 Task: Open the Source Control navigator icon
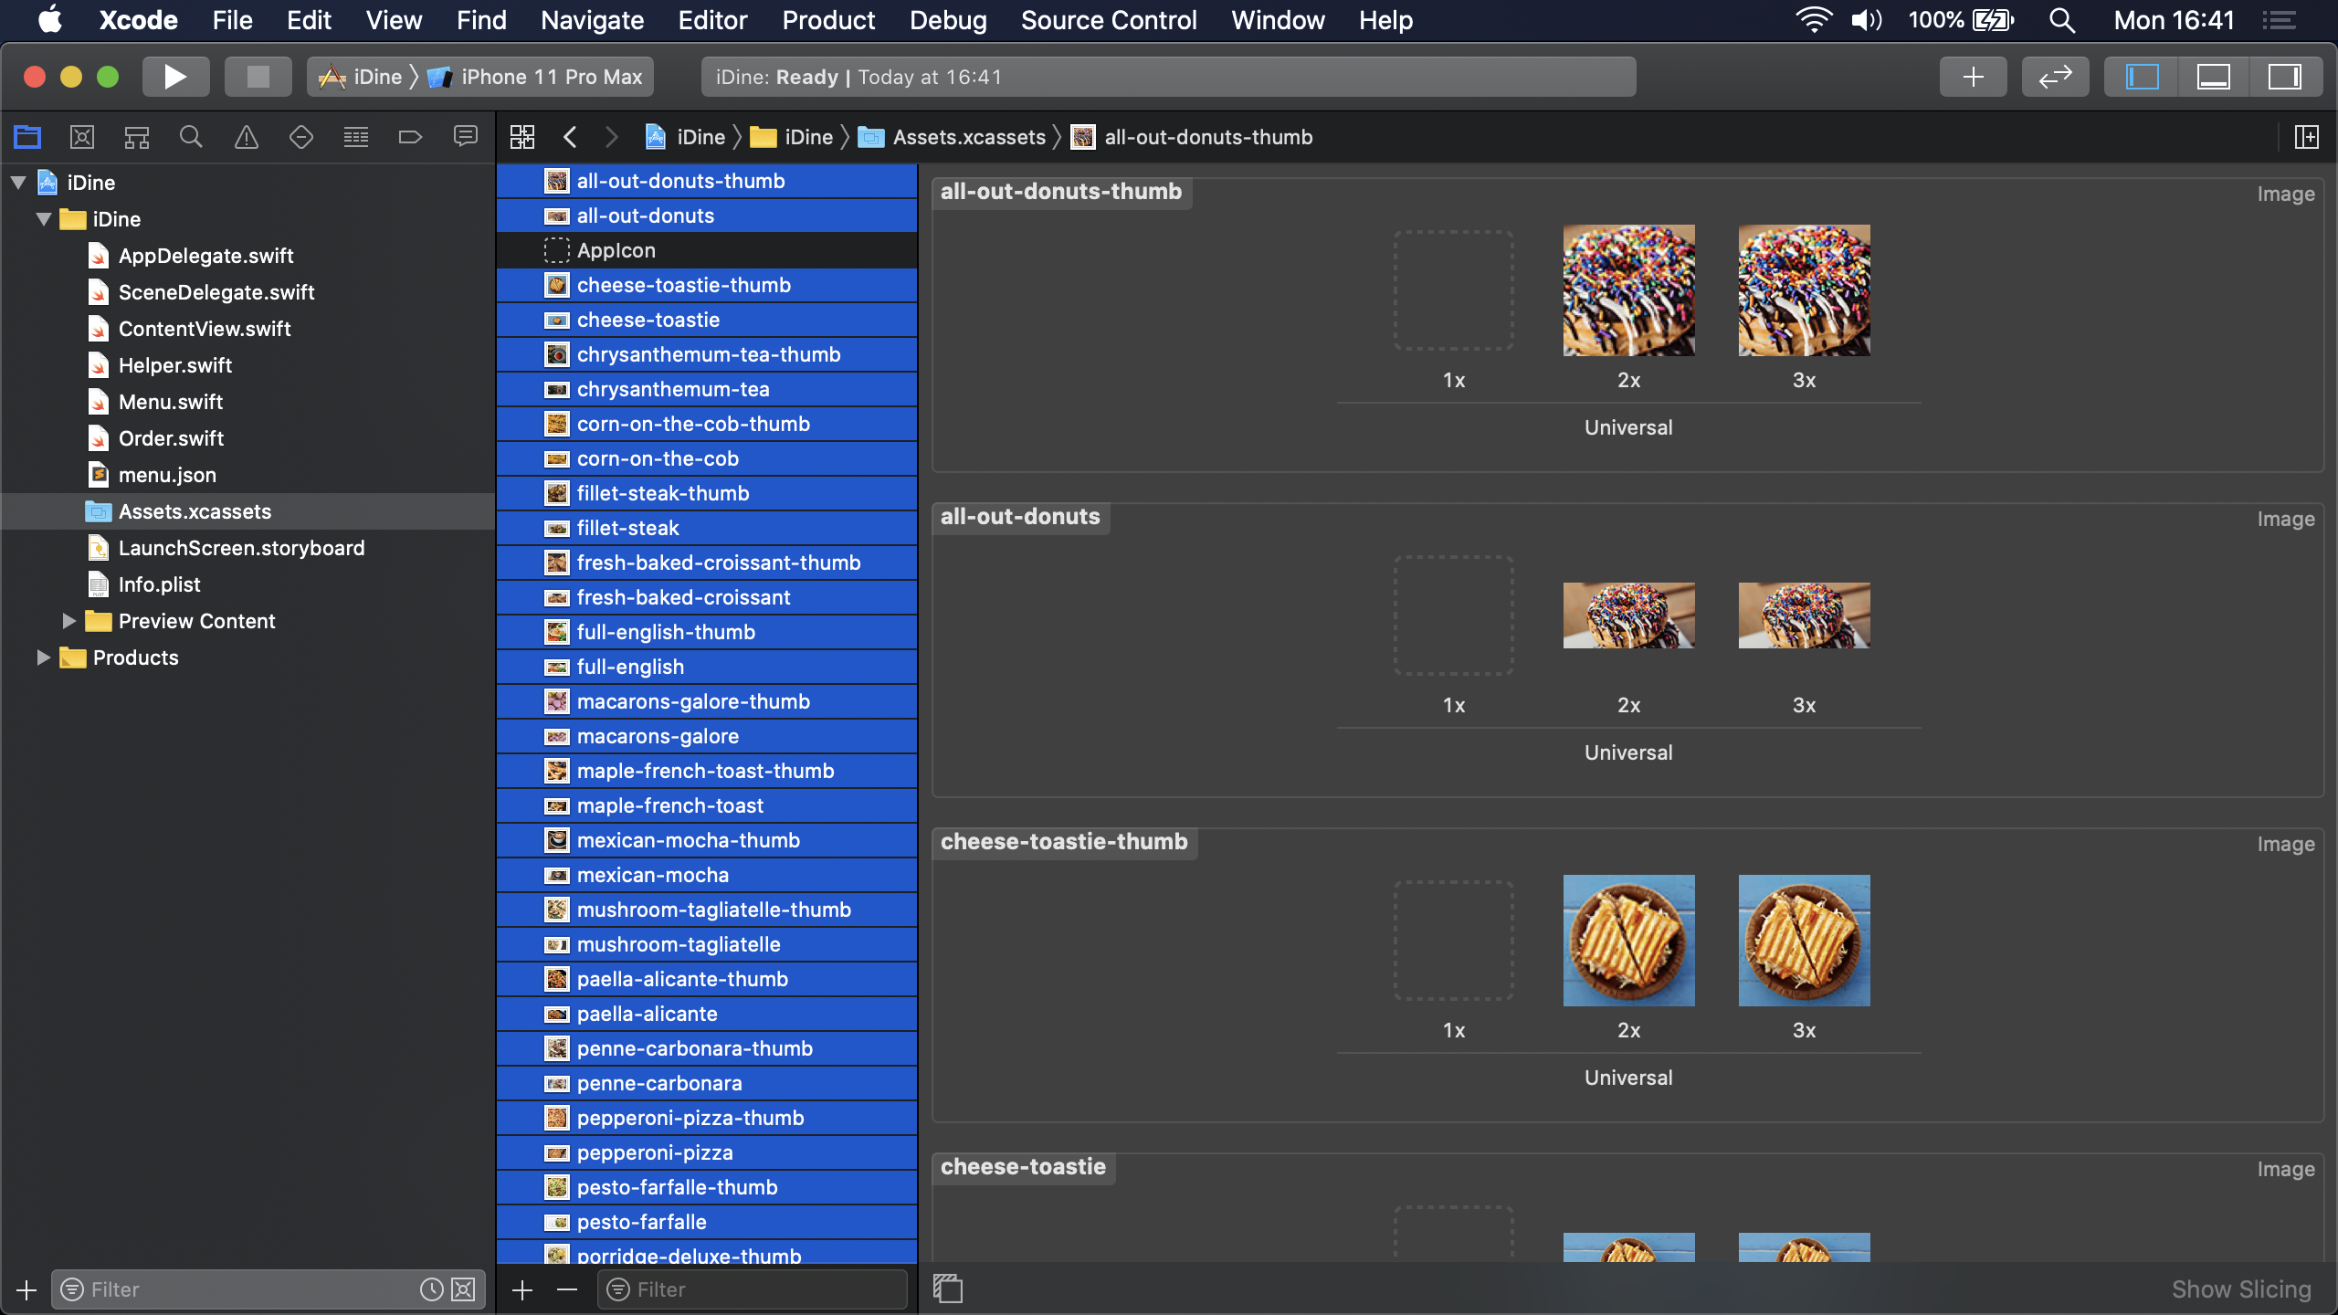[81, 137]
